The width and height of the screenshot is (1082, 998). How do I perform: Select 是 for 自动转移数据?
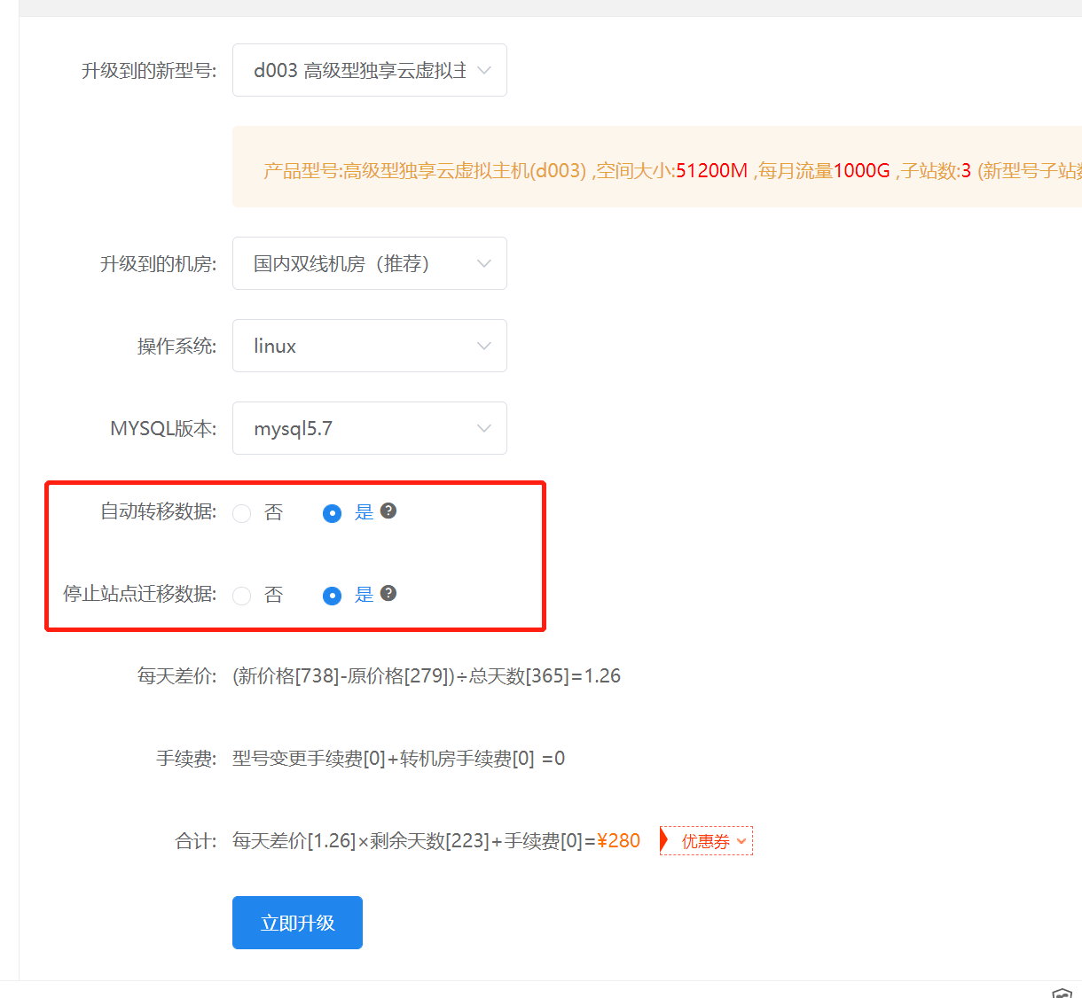332,513
